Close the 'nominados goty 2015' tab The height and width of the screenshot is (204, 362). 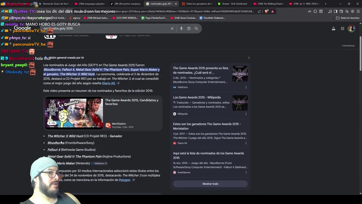[x=176, y=4]
